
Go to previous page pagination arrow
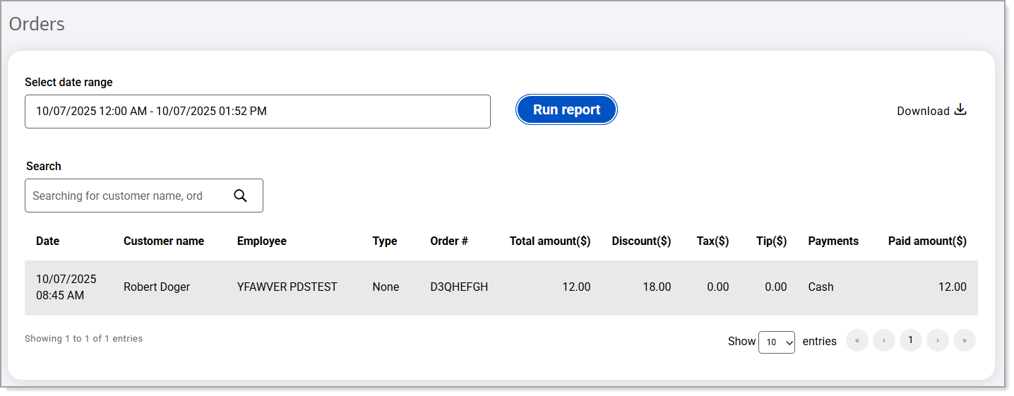click(x=883, y=340)
